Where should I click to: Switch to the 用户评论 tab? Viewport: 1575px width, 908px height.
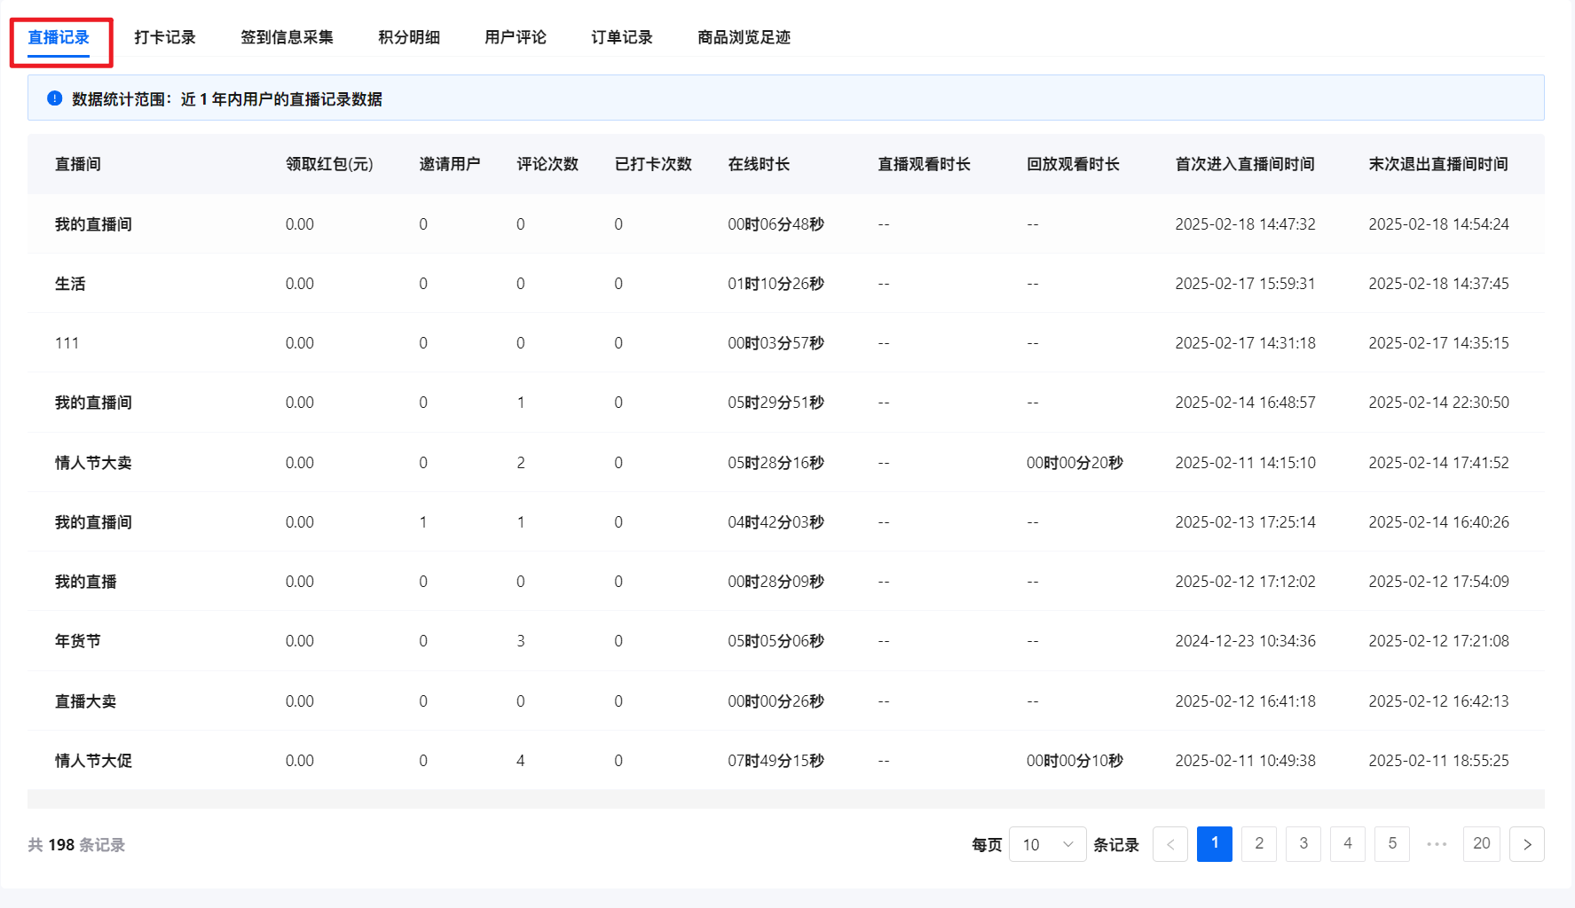point(516,37)
